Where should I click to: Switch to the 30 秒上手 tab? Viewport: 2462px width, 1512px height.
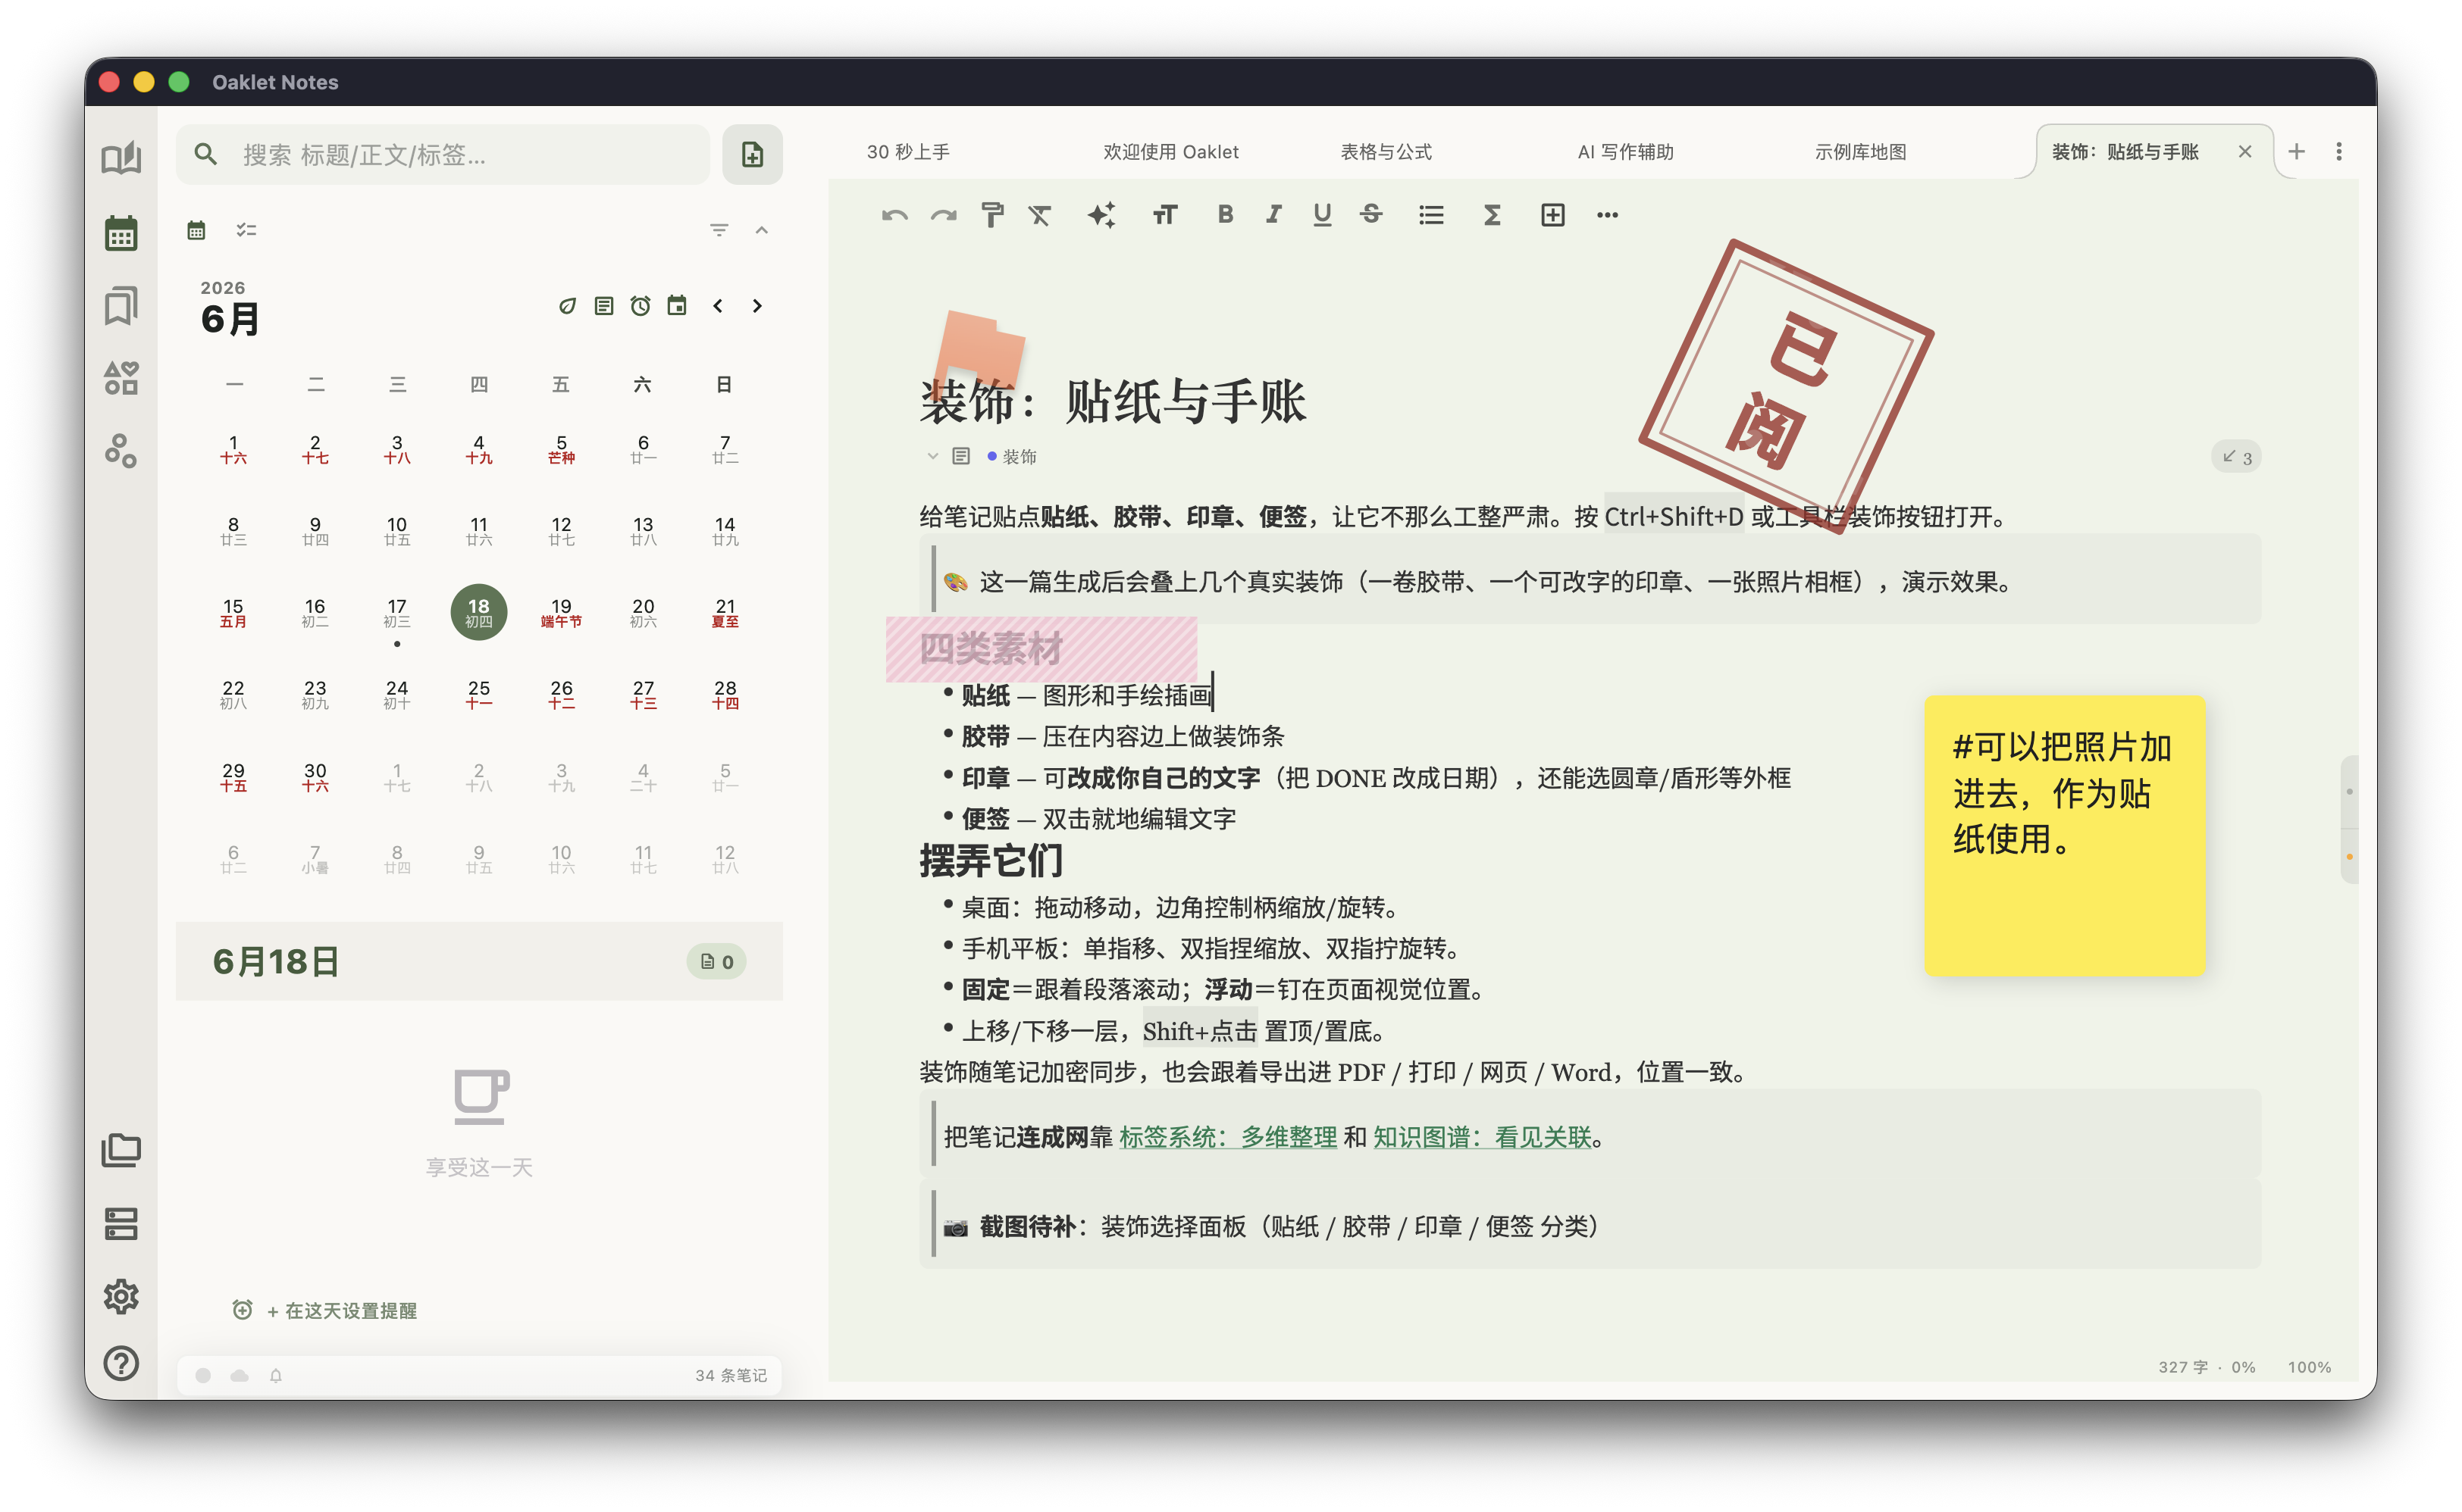(x=907, y=152)
